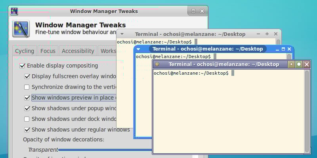This screenshot has height=158, width=317.
Task: Minimize the grey-themed terminal window
Action: (258, 34)
